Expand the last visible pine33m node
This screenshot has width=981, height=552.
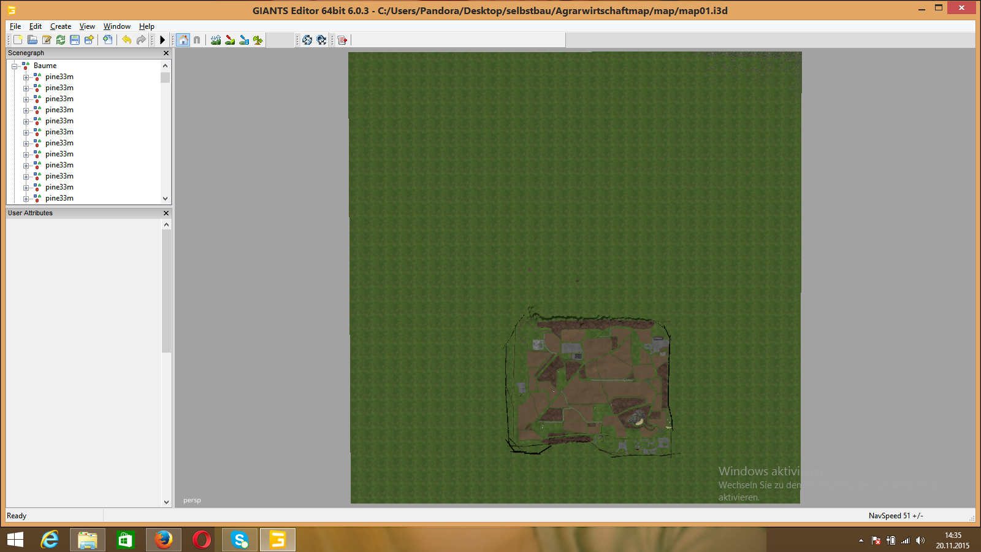26,199
